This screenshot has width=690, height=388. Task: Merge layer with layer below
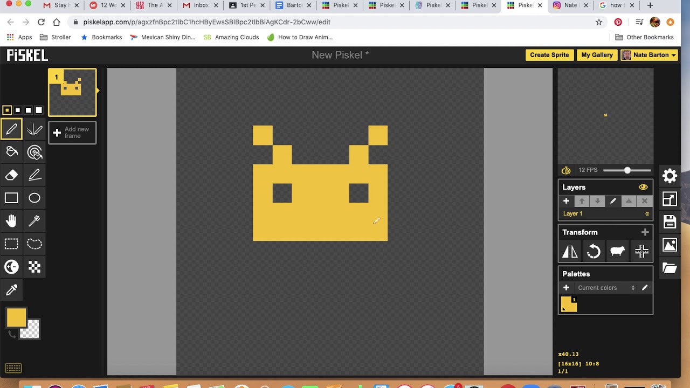click(629, 201)
